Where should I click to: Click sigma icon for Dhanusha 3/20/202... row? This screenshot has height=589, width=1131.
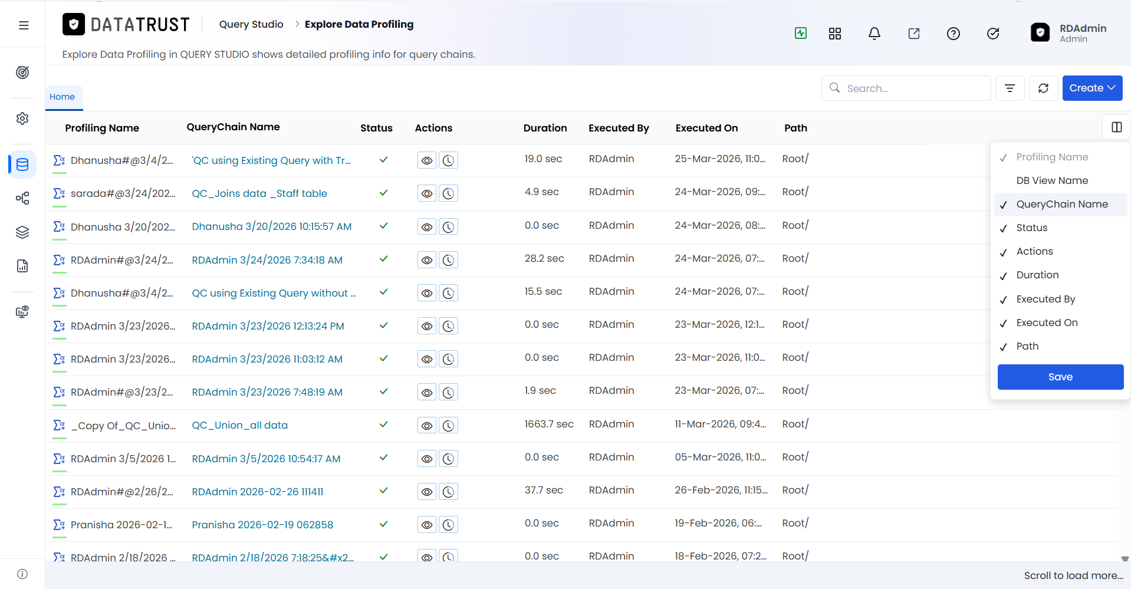point(59,226)
